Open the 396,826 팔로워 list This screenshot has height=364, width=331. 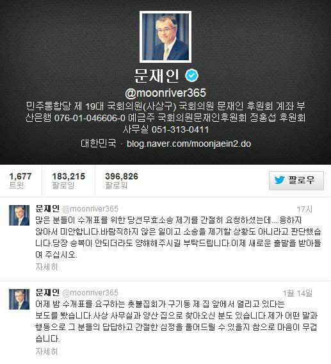122,181
